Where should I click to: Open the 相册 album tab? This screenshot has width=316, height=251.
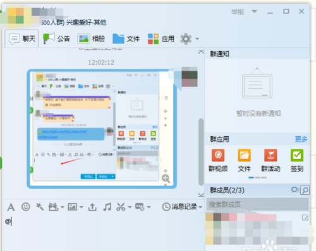[x=91, y=38]
